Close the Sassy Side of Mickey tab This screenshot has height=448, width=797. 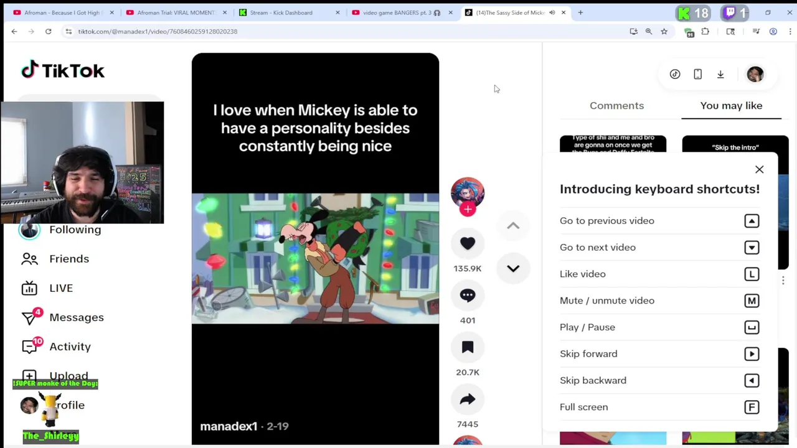pyautogui.click(x=564, y=12)
